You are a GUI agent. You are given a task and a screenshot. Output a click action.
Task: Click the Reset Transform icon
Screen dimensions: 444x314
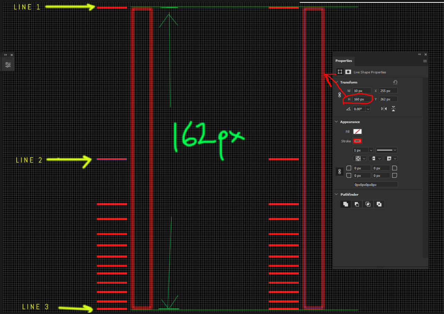(x=395, y=82)
